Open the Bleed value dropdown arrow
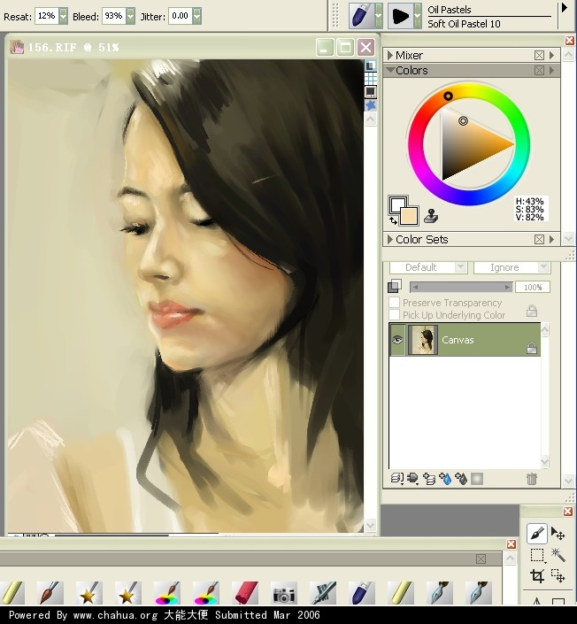The height and width of the screenshot is (624, 577). [130, 16]
